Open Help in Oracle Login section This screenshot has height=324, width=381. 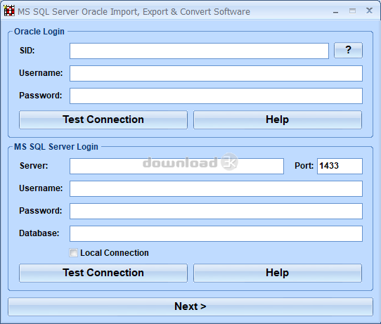pos(278,119)
